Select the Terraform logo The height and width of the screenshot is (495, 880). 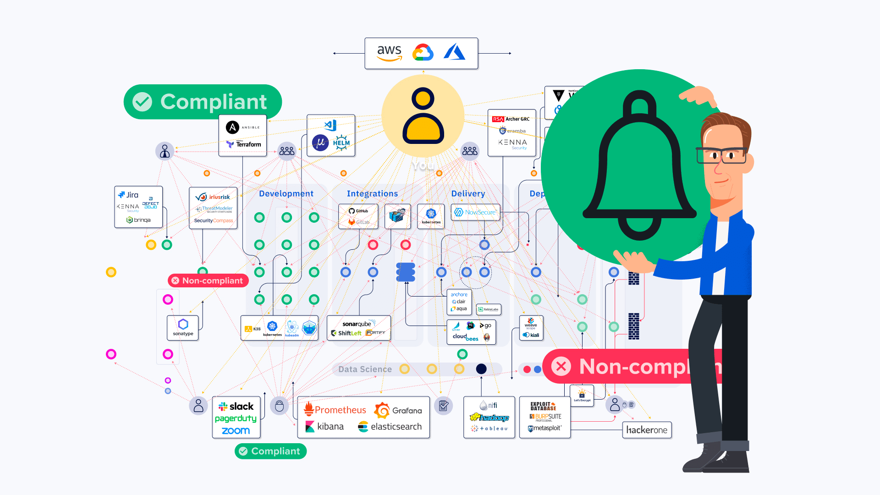pos(244,144)
